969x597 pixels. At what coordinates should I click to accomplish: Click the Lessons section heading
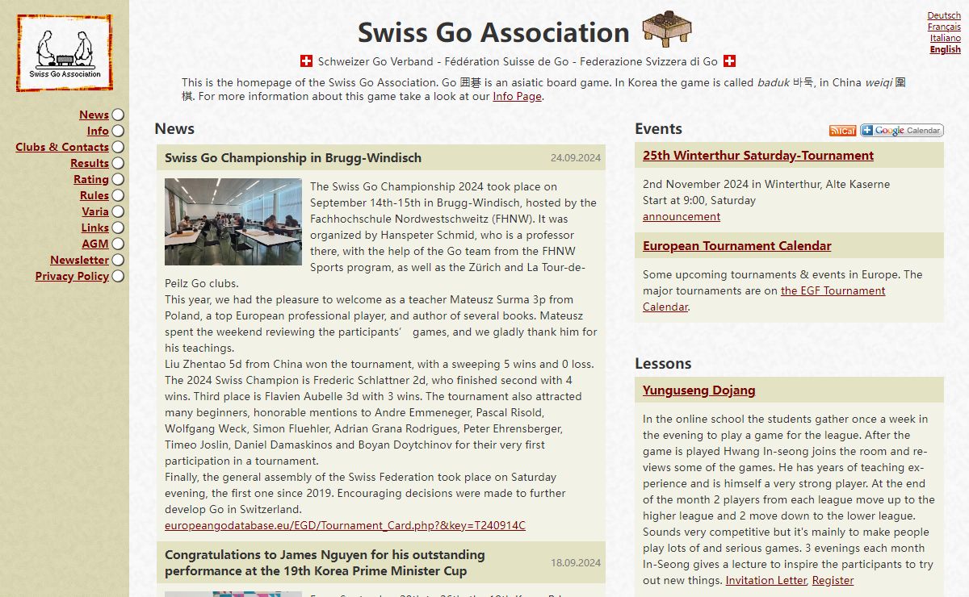coord(663,363)
